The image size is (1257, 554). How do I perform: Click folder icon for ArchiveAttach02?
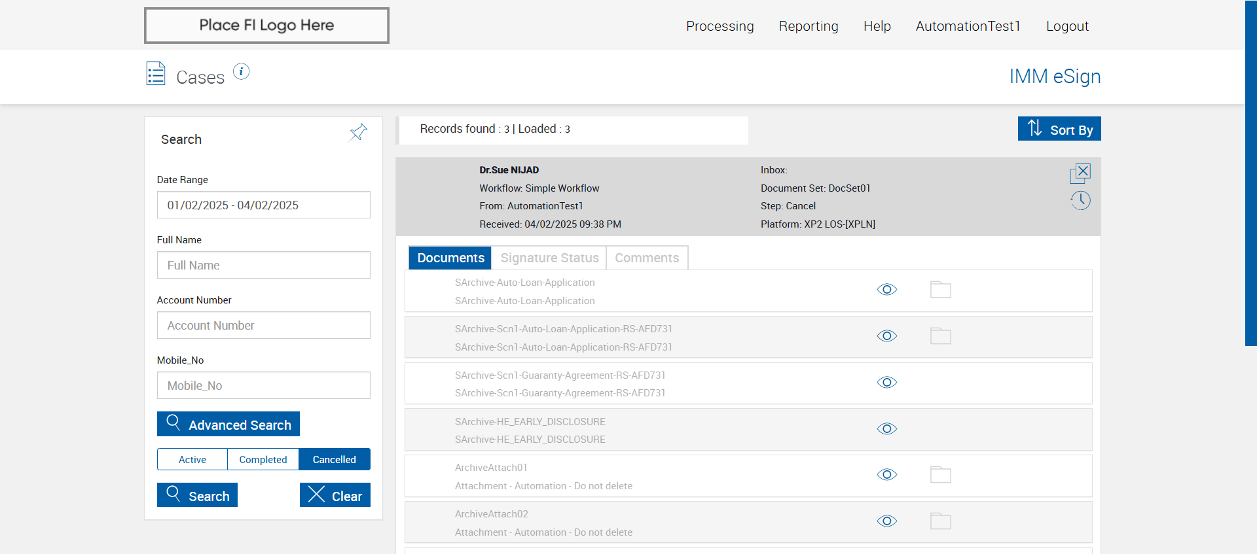[940, 521]
